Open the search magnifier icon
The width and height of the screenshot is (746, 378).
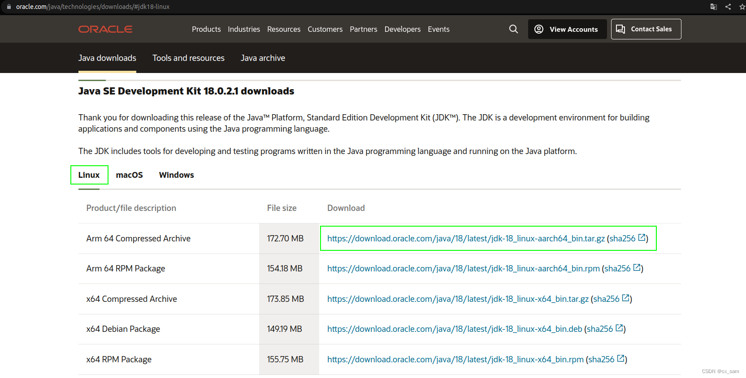(514, 29)
